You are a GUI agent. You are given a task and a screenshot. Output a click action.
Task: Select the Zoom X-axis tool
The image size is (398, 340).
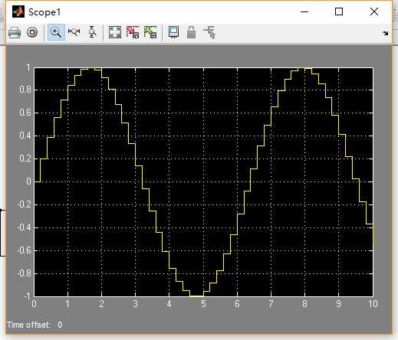click(74, 32)
